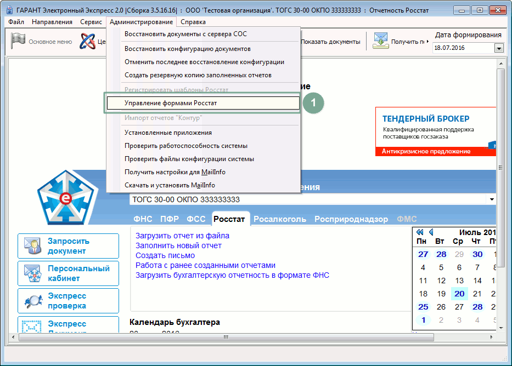The height and width of the screenshot is (366, 512).
Task: Expand the ТОГС 30-00 ОКПО organization dropdown
Action: pyautogui.click(x=492, y=199)
